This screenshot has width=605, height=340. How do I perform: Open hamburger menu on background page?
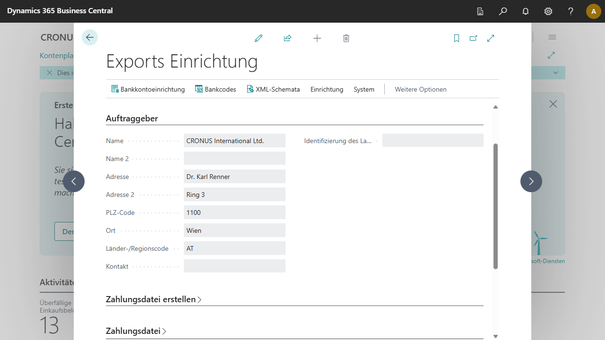552,37
